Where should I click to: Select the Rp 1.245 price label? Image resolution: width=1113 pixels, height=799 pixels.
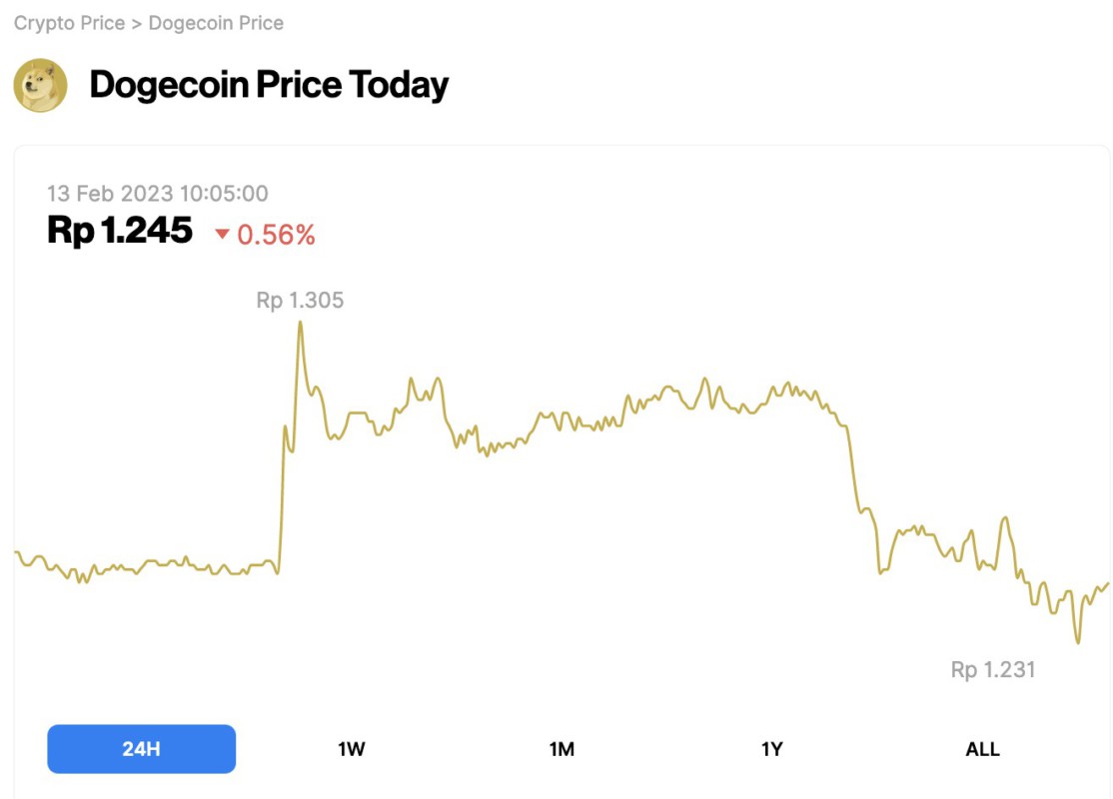120,231
